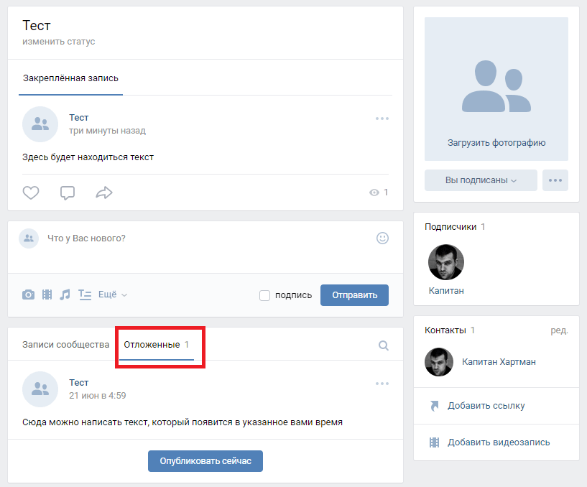Switch to the Отложенные tab

152,345
